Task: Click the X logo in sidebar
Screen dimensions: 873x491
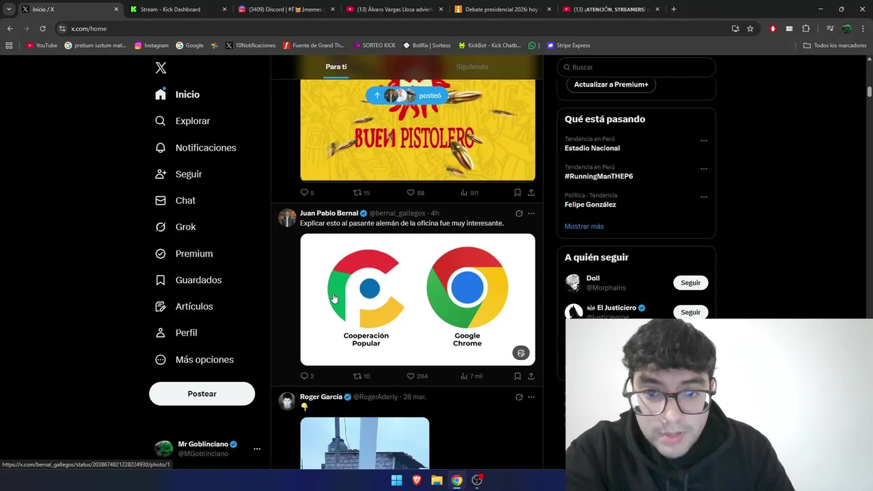Action: pos(161,68)
